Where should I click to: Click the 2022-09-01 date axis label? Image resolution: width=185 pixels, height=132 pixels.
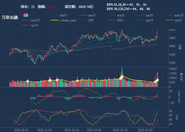coord(21,130)
